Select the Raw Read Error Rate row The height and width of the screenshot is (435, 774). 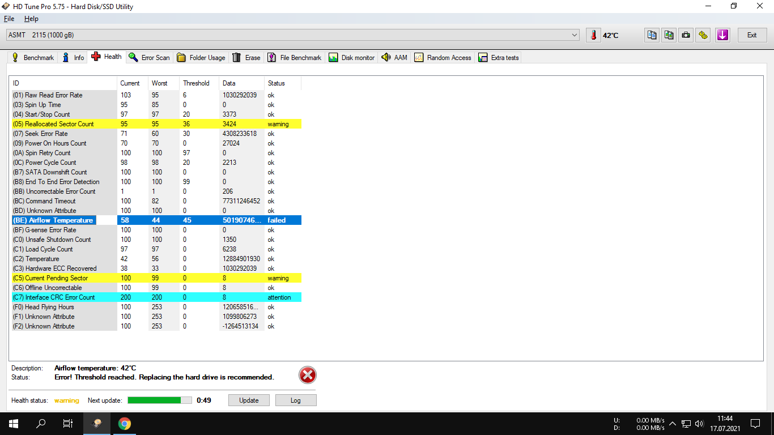pos(156,95)
